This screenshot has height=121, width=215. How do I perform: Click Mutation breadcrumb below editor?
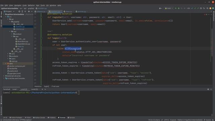click(x=38, y=86)
